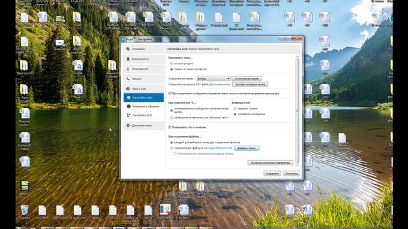The width and height of the screenshot is (408, 229).
Task: Open the Звонки calls section
Action: (x=143, y=79)
